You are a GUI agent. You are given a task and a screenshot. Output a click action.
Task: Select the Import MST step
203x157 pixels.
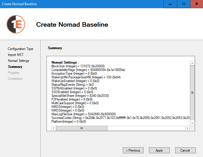16,55
